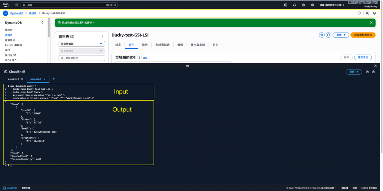Open the notifications bell
The image size is (383, 191).
(294, 5)
